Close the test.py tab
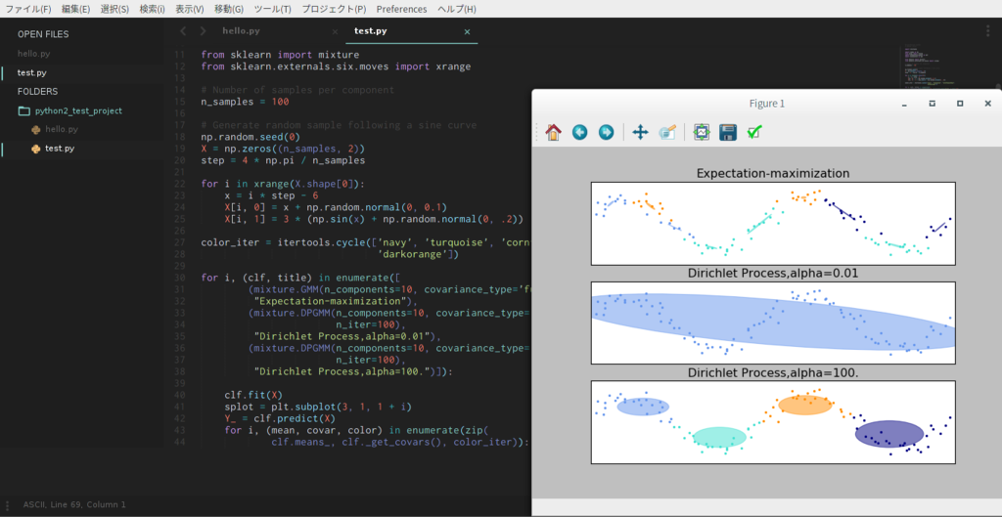1002x517 pixels. (467, 31)
